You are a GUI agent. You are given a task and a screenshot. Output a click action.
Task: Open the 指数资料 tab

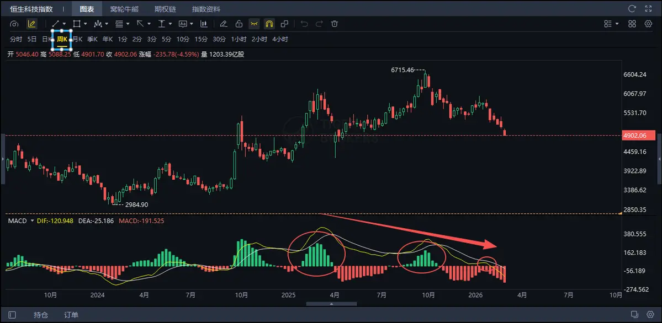pyautogui.click(x=205, y=9)
